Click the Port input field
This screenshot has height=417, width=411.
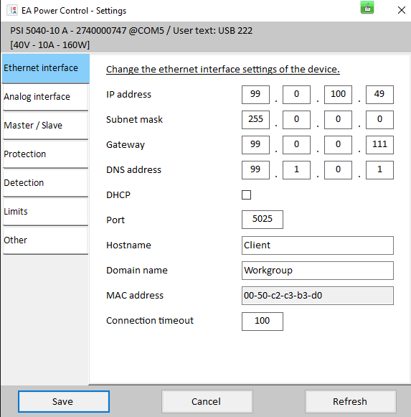tap(263, 220)
